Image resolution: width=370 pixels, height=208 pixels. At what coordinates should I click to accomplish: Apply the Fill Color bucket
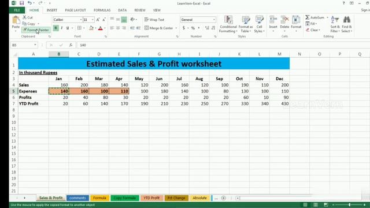91,28
